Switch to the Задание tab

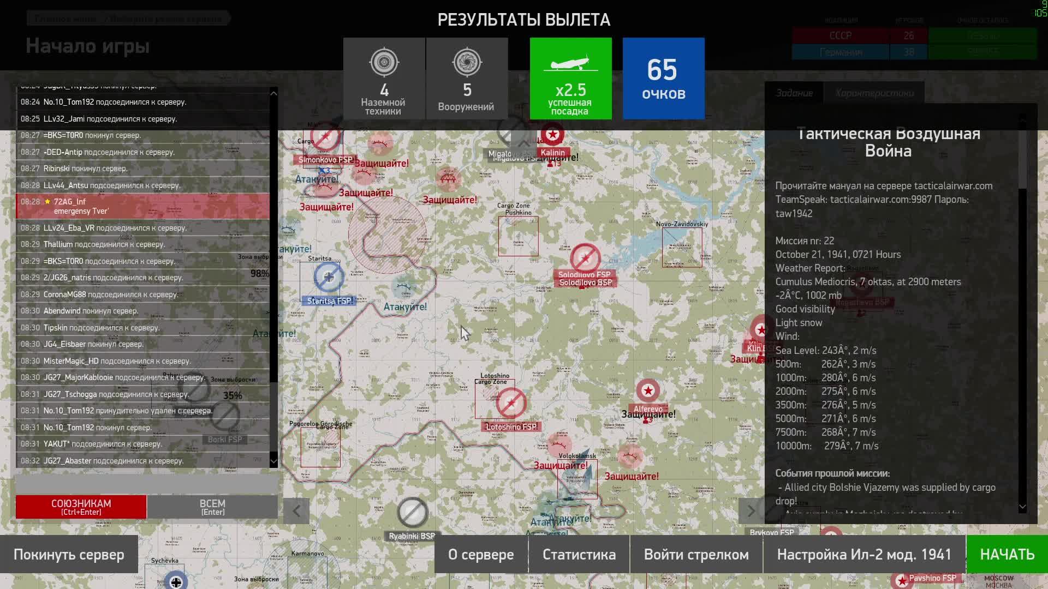(x=794, y=93)
